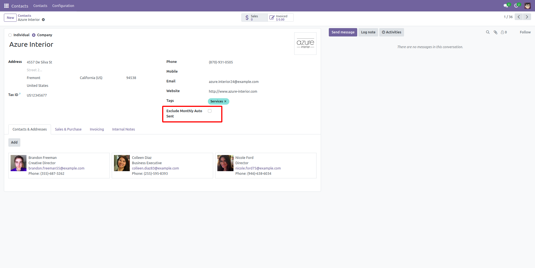Switch to Sales & Purchase tab
This screenshot has height=268, width=535.
pos(68,129)
